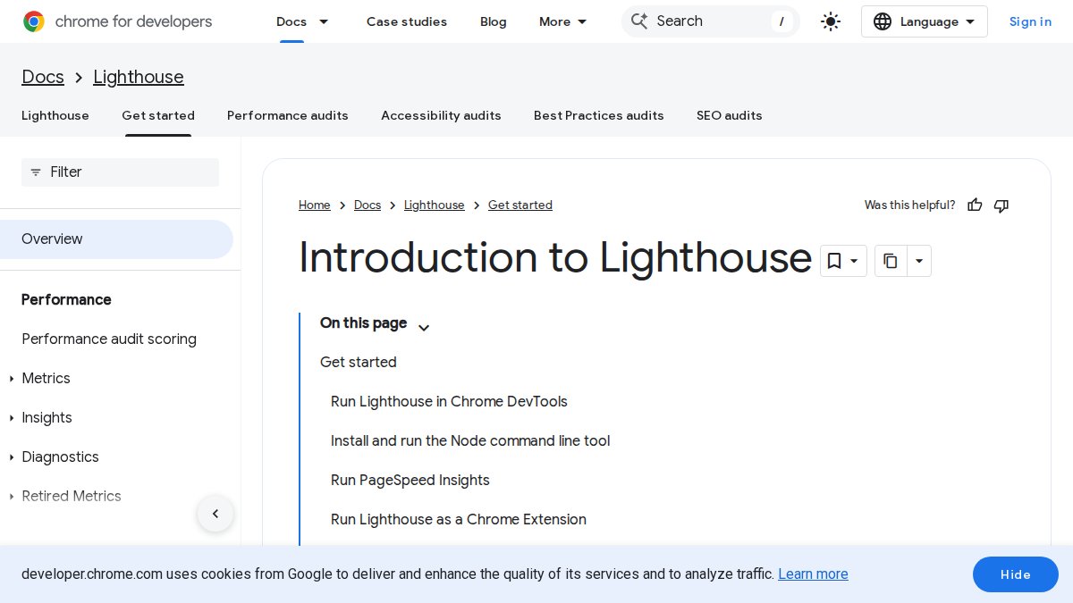The height and width of the screenshot is (603, 1073).
Task: Collapse the left sidebar with the arrow button
Action: [x=215, y=514]
